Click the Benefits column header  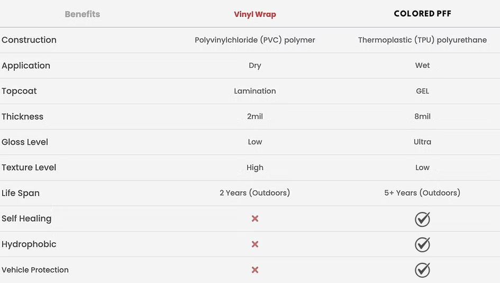[x=82, y=14]
